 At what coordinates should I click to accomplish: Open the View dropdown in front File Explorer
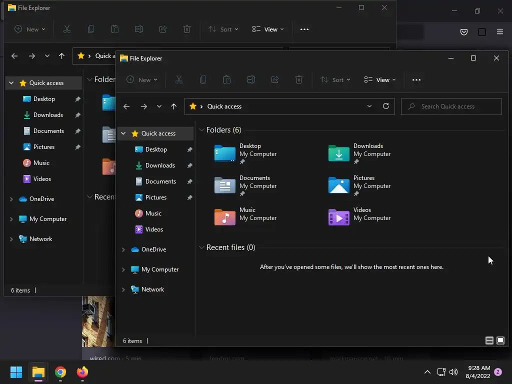pyautogui.click(x=380, y=79)
